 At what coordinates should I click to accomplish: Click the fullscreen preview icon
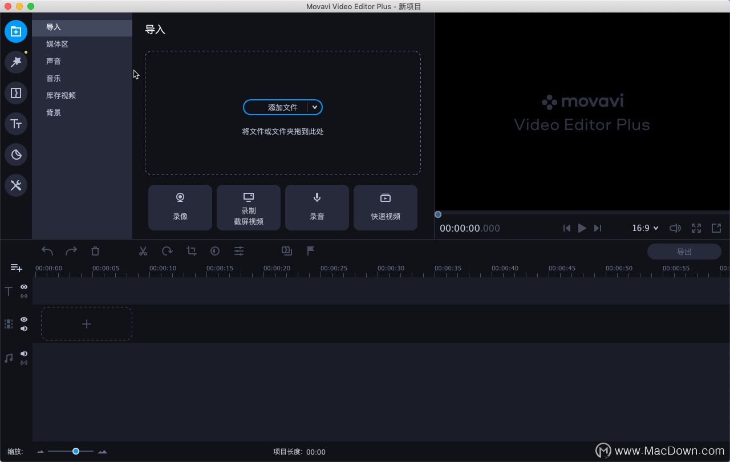(696, 228)
